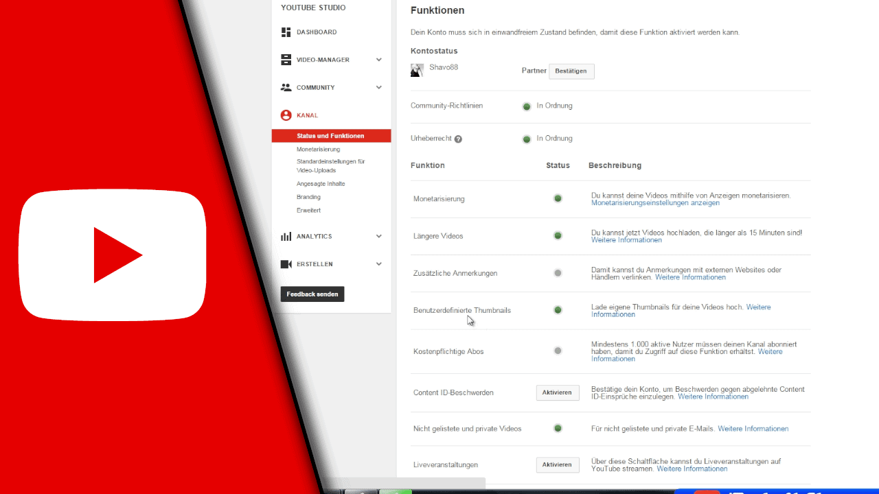The height and width of the screenshot is (494, 879).
Task: Click In Ordnung beside Urheberrecht
Action: pos(554,138)
